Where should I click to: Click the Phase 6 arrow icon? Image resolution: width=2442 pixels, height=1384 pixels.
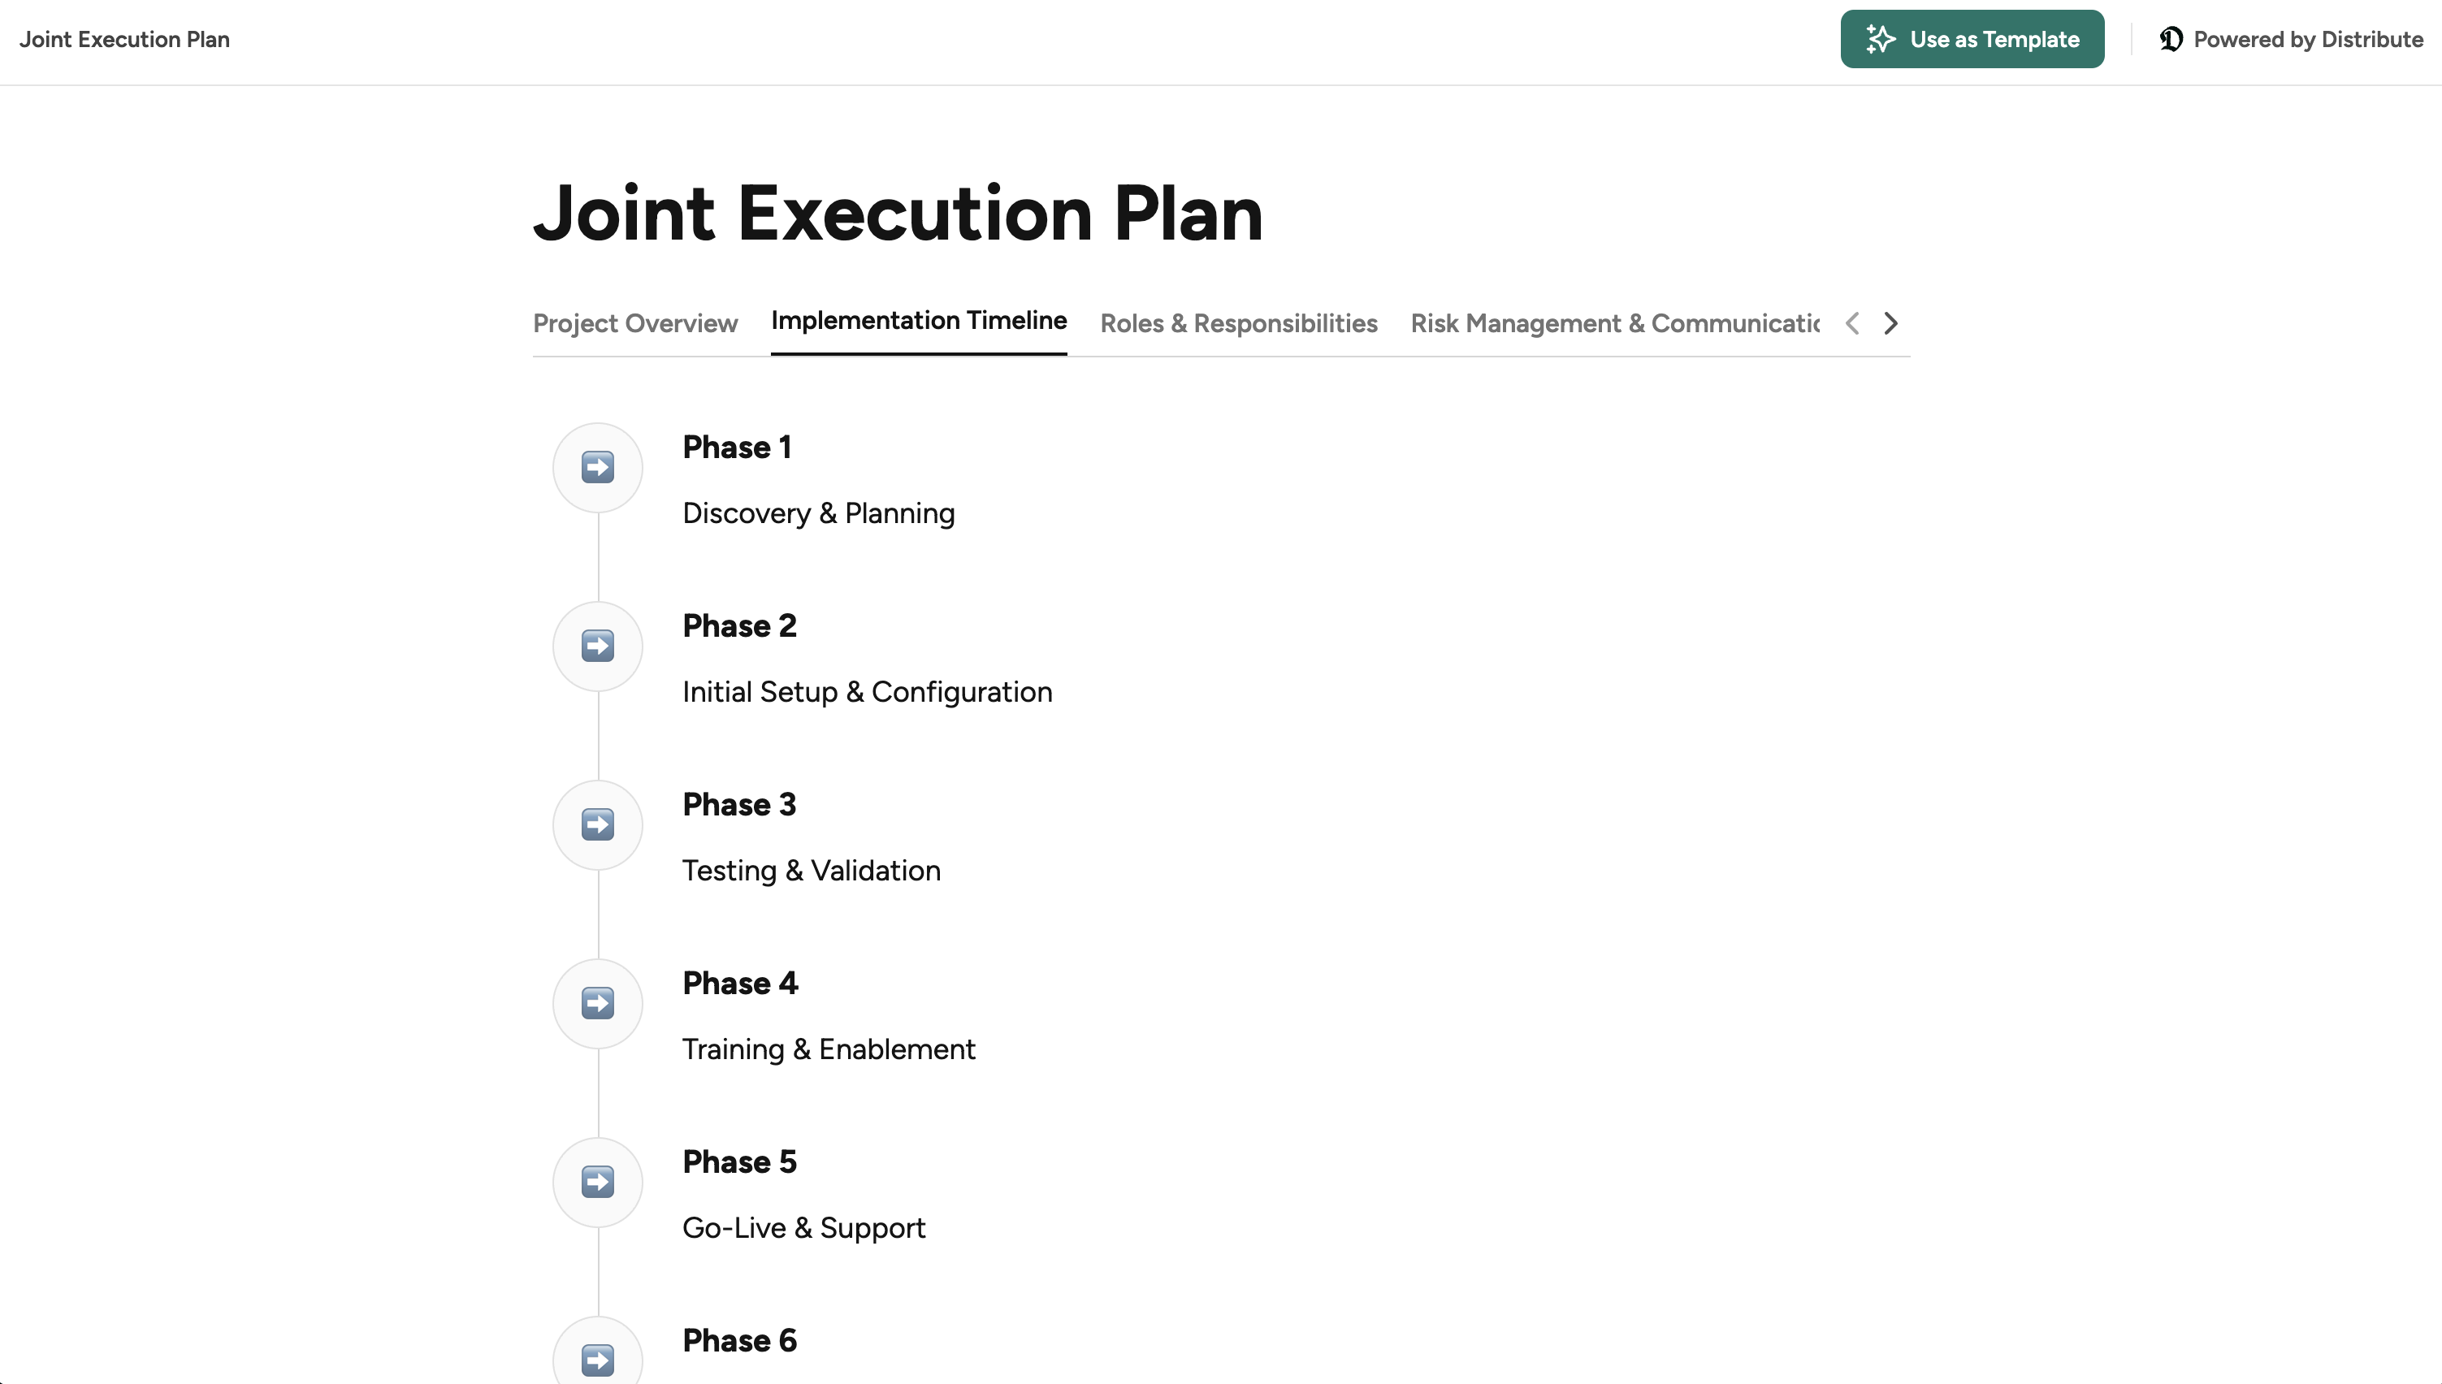(598, 1360)
